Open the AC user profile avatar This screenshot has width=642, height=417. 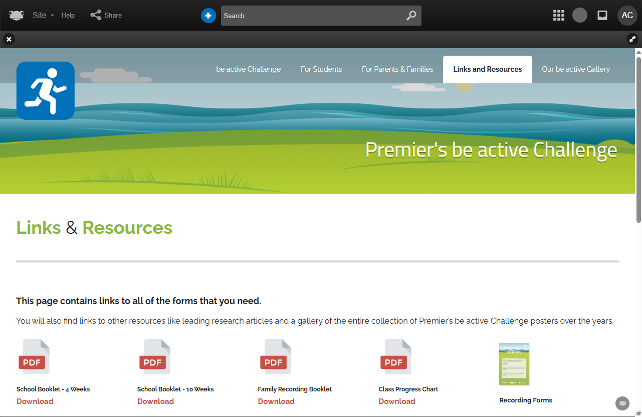pyautogui.click(x=627, y=16)
